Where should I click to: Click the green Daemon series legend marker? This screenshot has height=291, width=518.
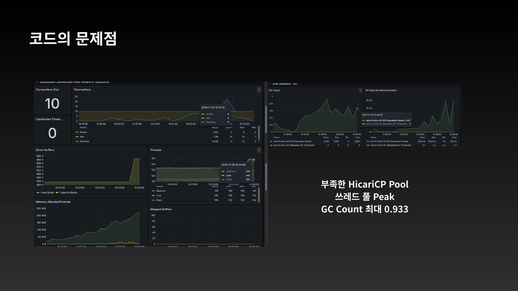(153, 191)
